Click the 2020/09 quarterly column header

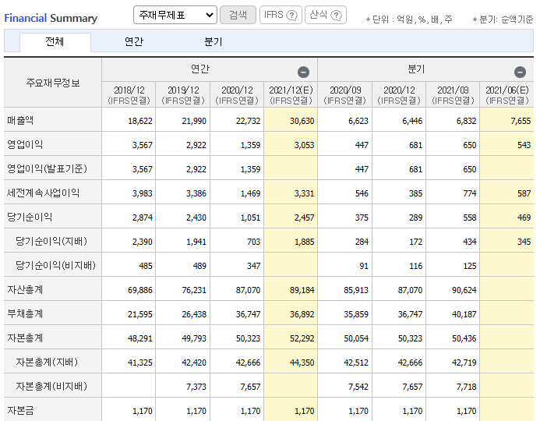[345, 95]
